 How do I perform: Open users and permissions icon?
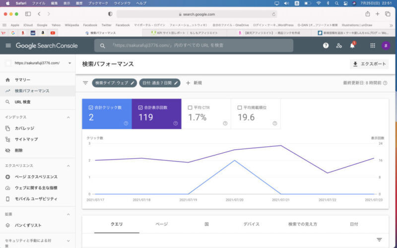click(x=339, y=46)
